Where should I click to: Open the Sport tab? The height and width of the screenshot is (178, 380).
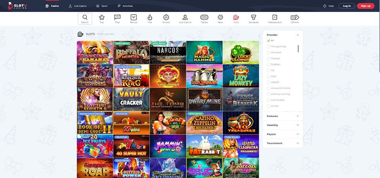pos(102,6)
